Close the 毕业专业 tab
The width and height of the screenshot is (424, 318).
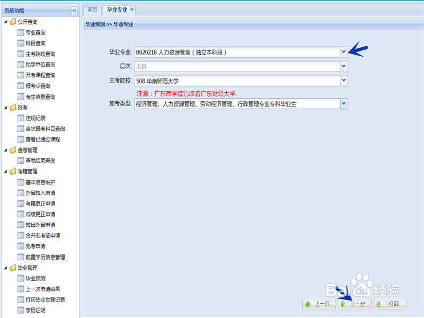(x=131, y=9)
